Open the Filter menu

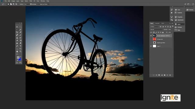(x=31, y=1)
